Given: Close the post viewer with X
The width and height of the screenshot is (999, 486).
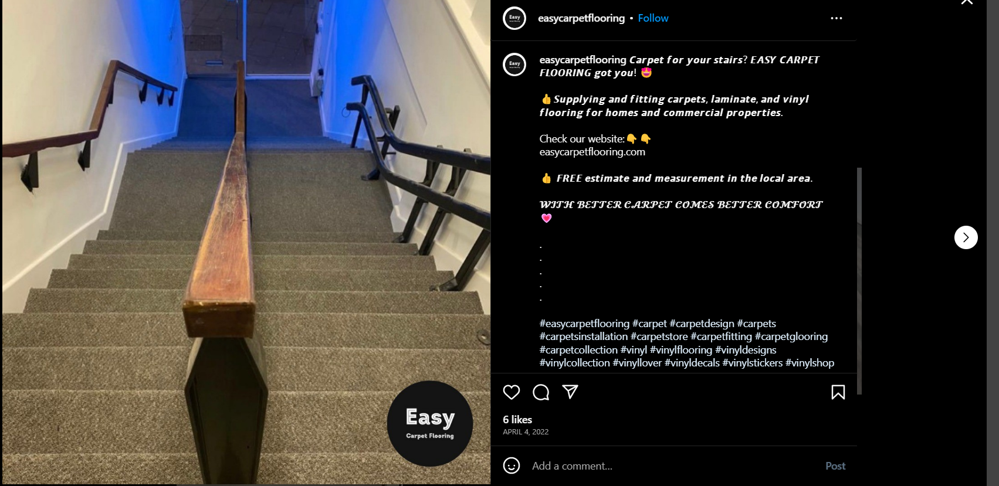Looking at the screenshot, I should point(967,2).
